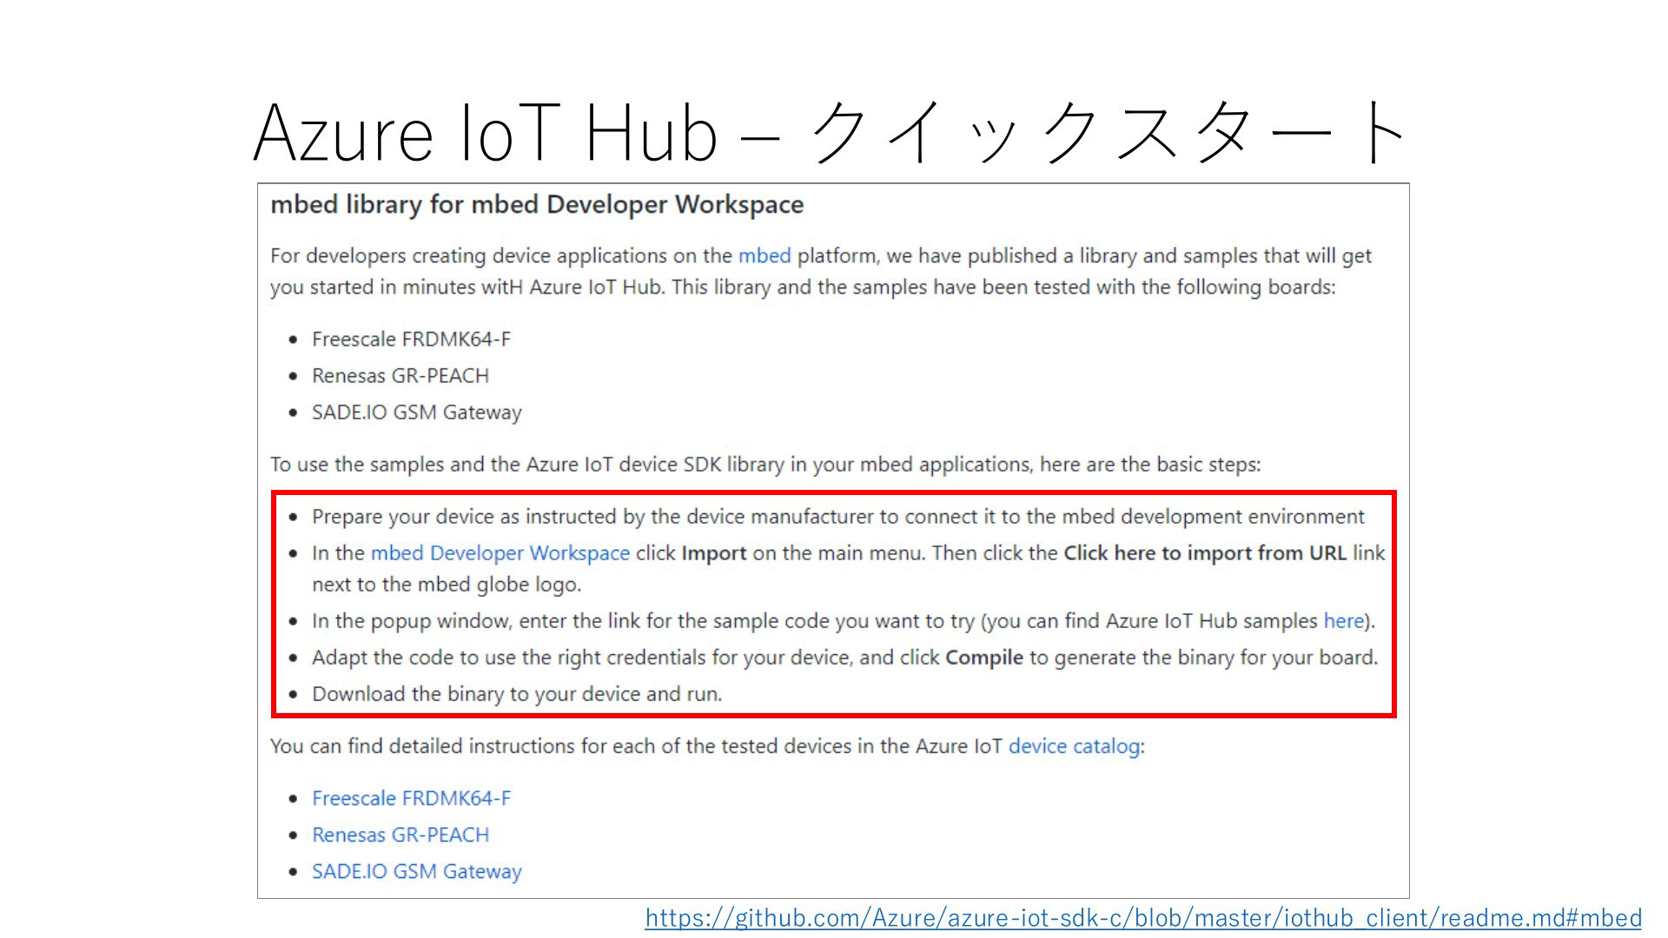
Task: Open Freescale FRDMK64-F catalog link
Action: 412,798
